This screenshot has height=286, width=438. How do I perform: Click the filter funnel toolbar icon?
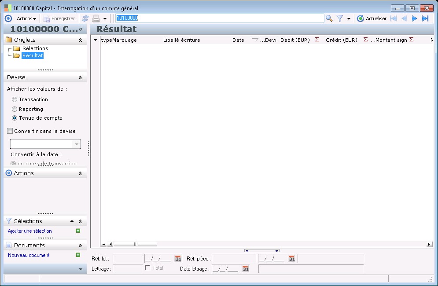tap(340, 18)
